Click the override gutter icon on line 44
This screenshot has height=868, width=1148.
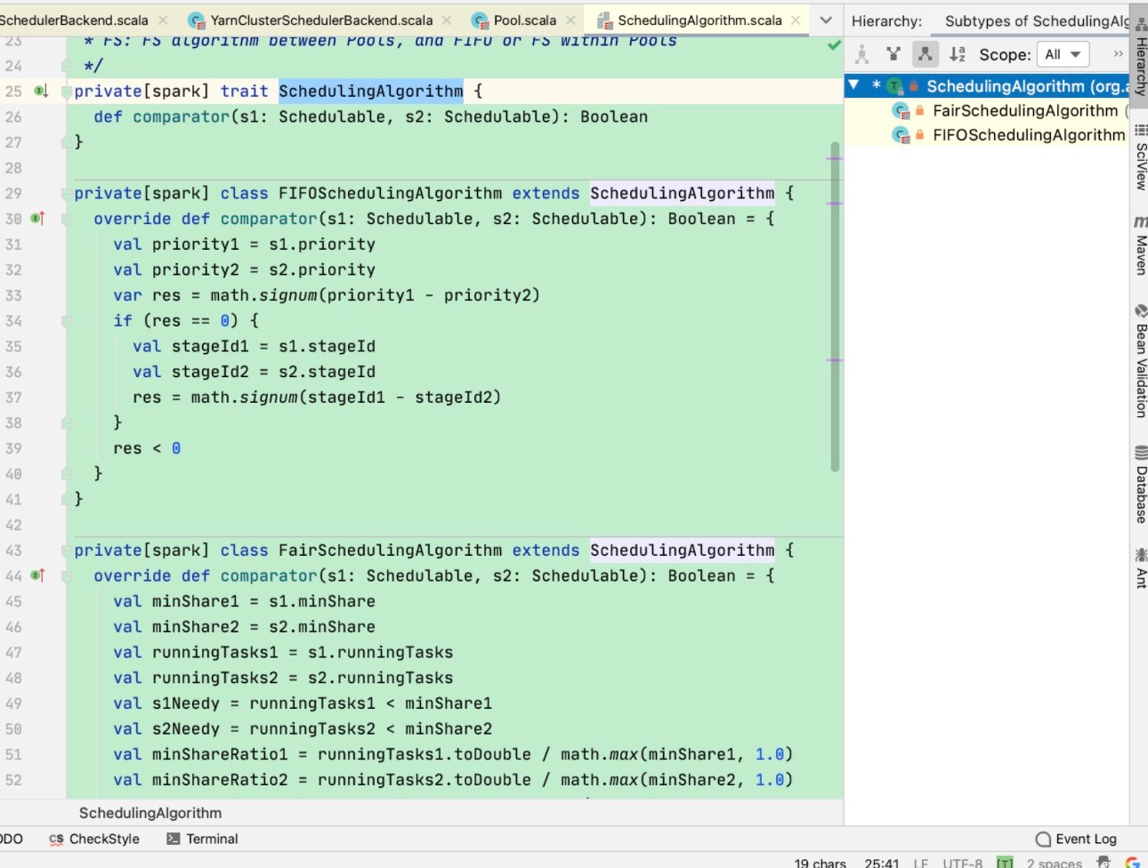click(x=38, y=575)
